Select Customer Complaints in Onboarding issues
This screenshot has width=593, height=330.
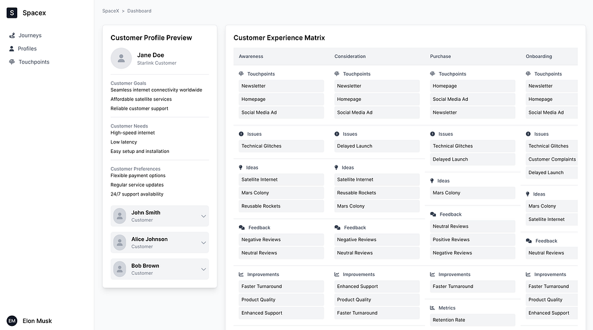[x=552, y=159]
